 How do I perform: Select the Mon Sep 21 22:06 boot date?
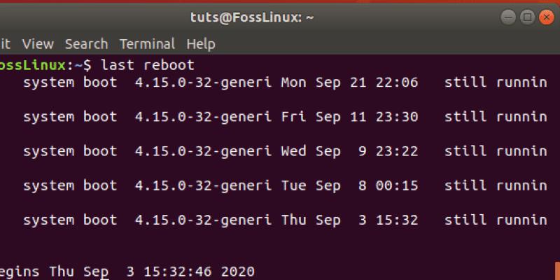coord(349,83)
